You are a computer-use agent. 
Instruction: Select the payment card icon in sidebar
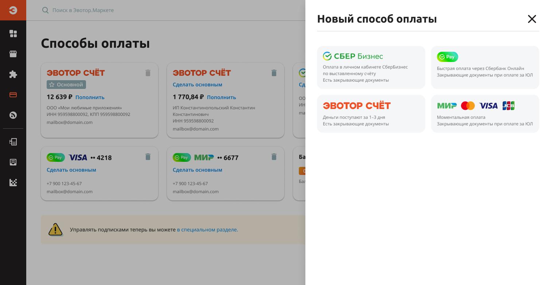(13, 95)
